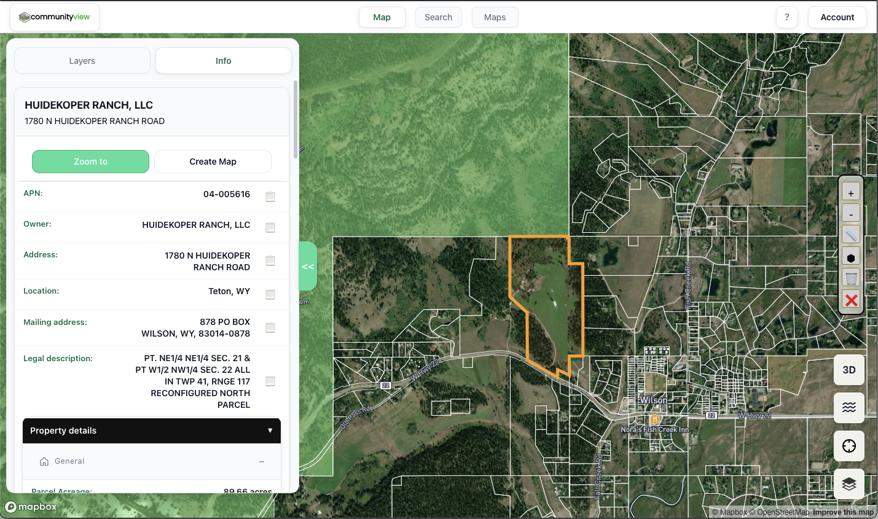Collapse the side panel with << handle

coord(308,267)
